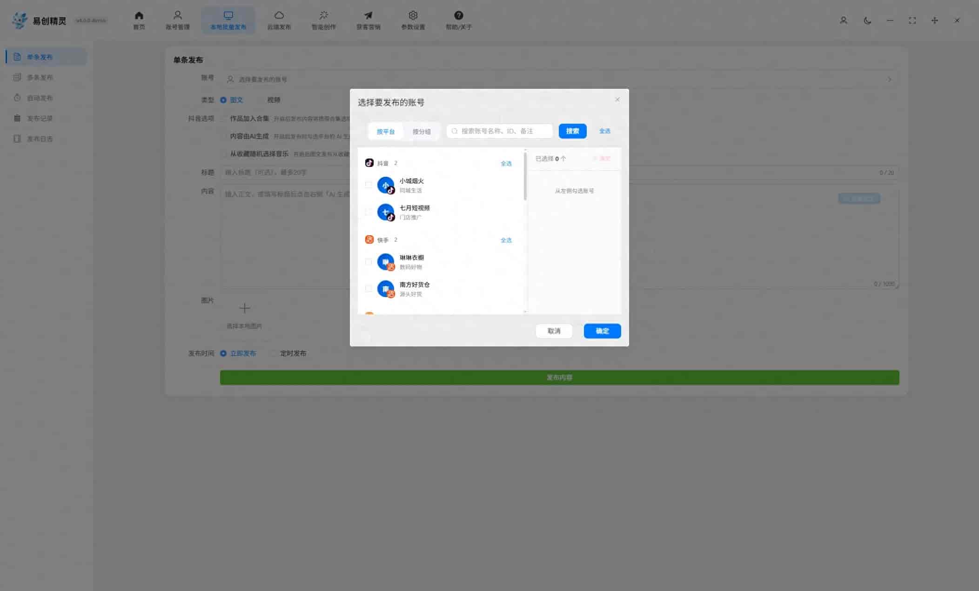Close the 选择要发布的账号 dialog
This screenshot has height=591, width=979.
pyautogui.click(x=617, y=100)
